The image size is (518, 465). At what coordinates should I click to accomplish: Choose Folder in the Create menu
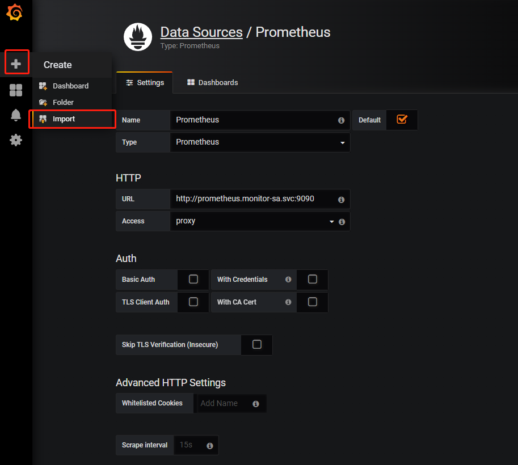click(63, 103)
